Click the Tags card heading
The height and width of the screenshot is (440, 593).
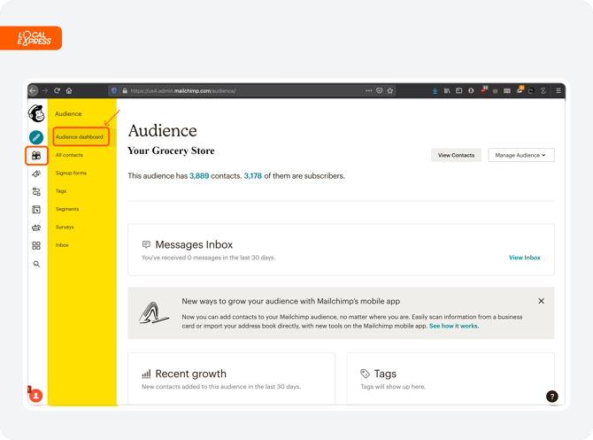[x=385, y=374]
